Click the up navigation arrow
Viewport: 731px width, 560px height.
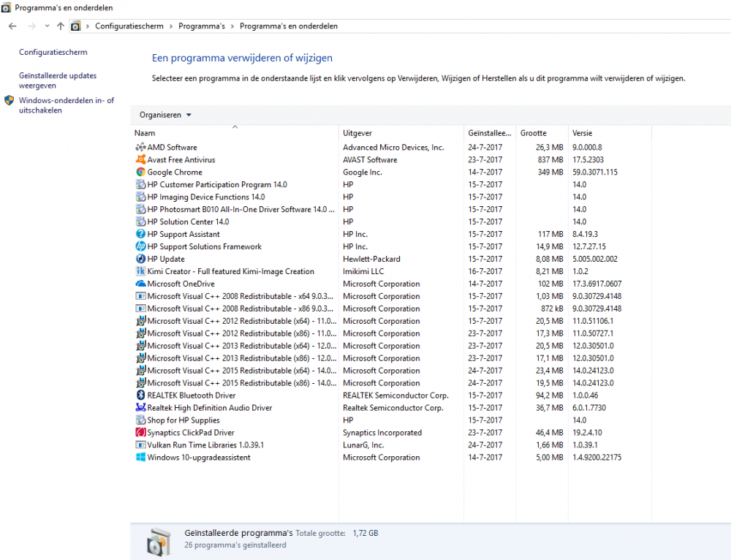pos(60,26)
